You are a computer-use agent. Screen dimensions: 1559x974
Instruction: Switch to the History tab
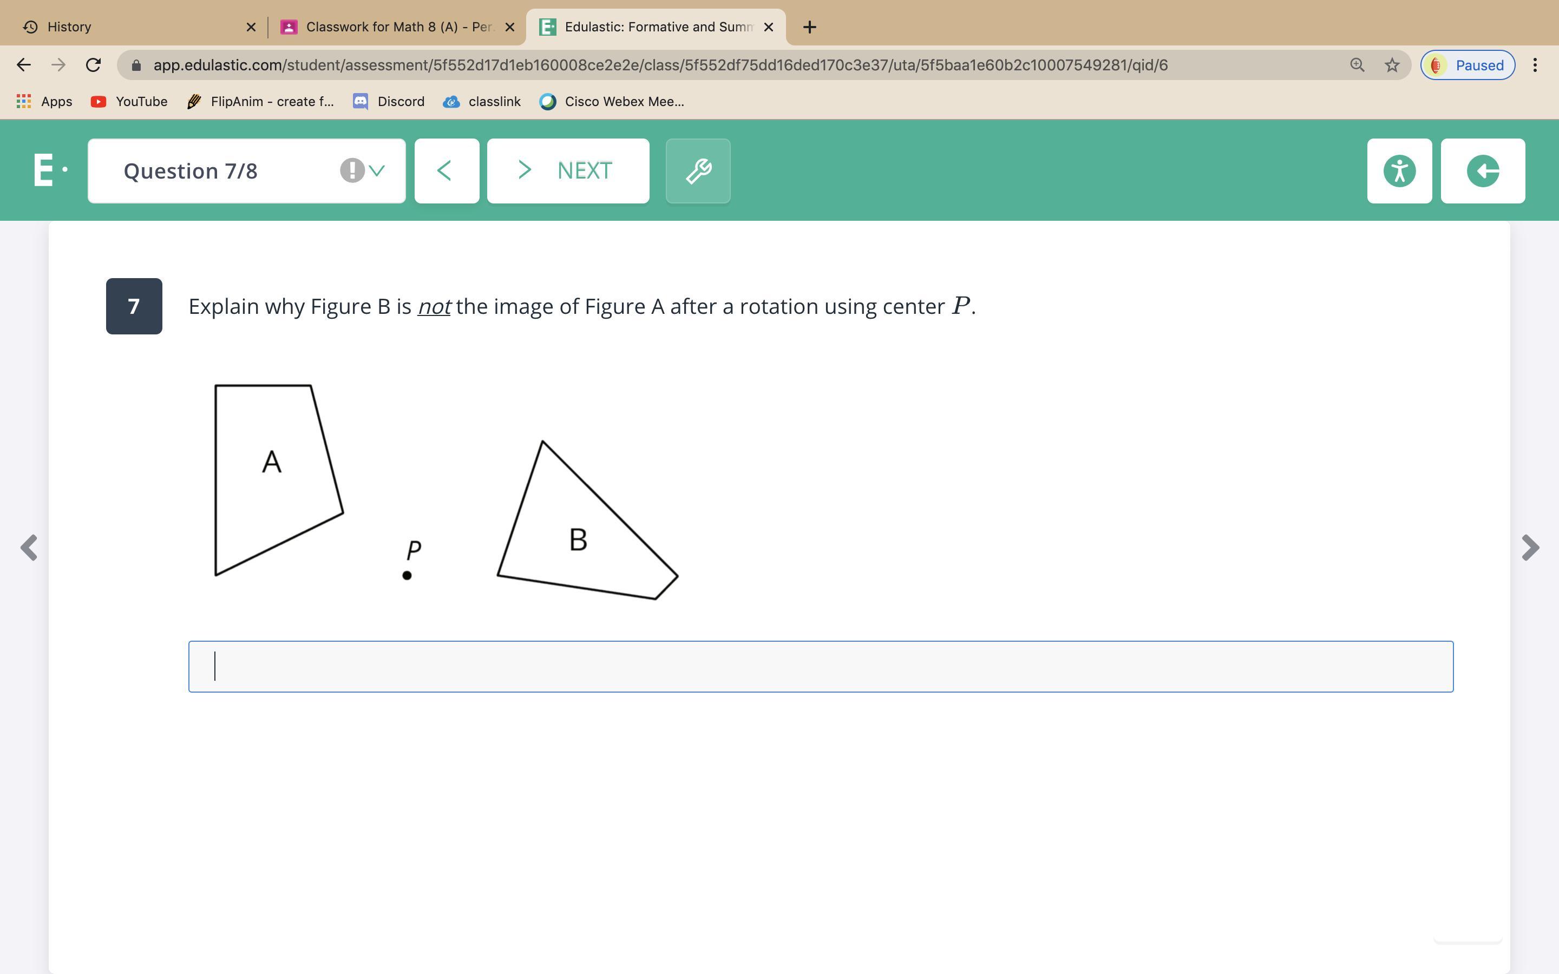129,27
